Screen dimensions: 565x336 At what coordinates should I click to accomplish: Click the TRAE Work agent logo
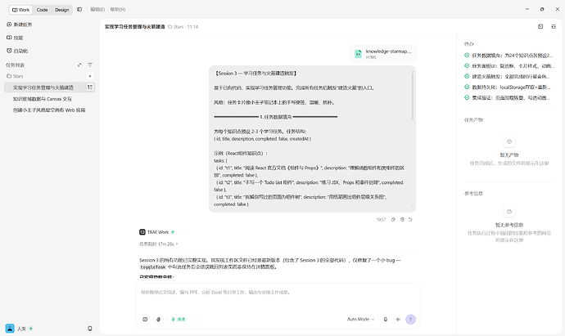(142, 232)
